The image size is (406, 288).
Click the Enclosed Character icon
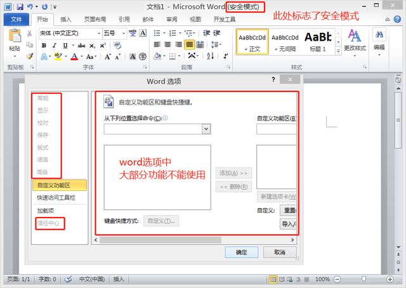pyautogui.click(x=143, y=56)
